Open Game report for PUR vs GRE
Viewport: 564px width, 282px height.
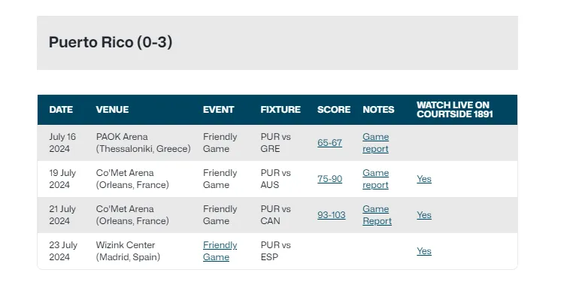click(x=375, y=143)
